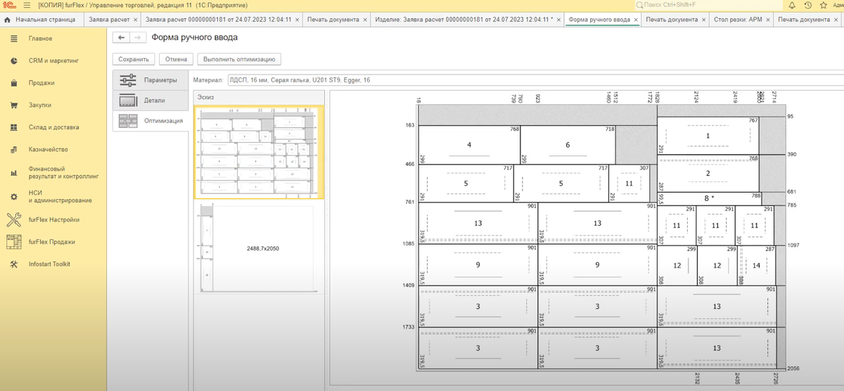Select part 6 on the cutting map
Screen dimensions: 844x391
(568, 145)
